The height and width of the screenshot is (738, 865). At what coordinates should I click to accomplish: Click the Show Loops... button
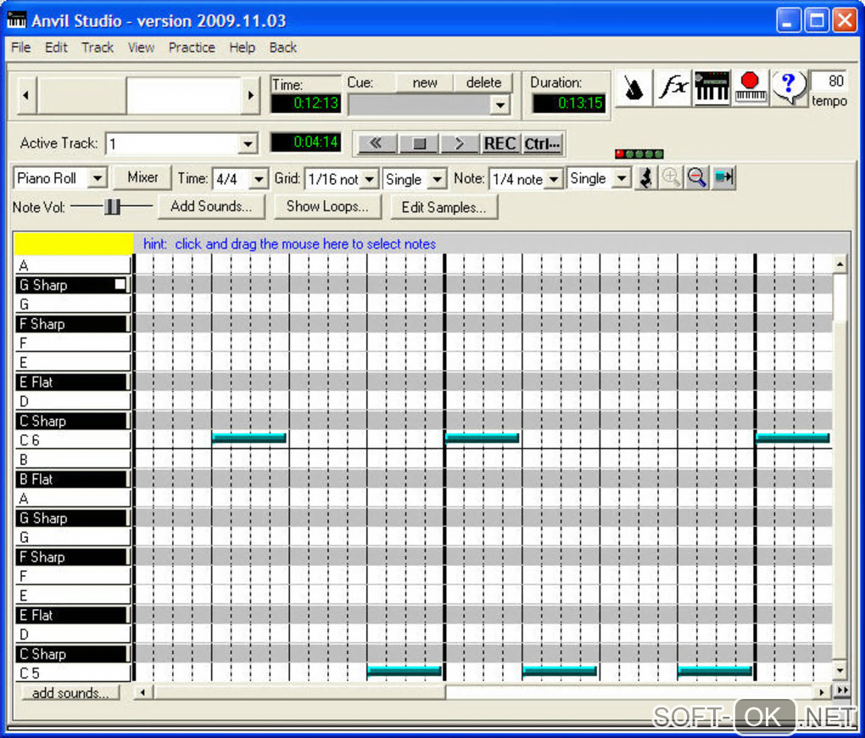(x=326, y=206)
